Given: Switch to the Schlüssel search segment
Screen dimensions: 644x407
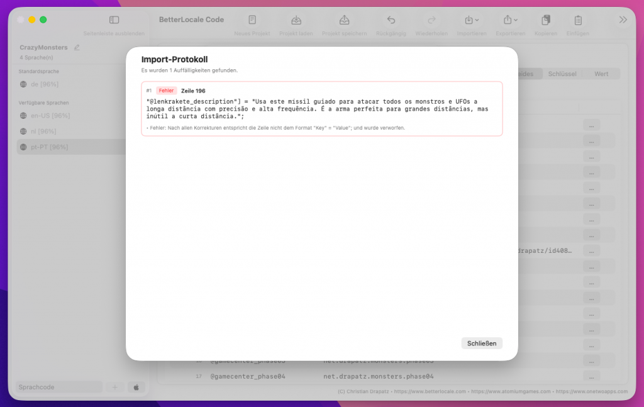Looking at the screenshot, I should pyautogui.click(x=562, y=74).
